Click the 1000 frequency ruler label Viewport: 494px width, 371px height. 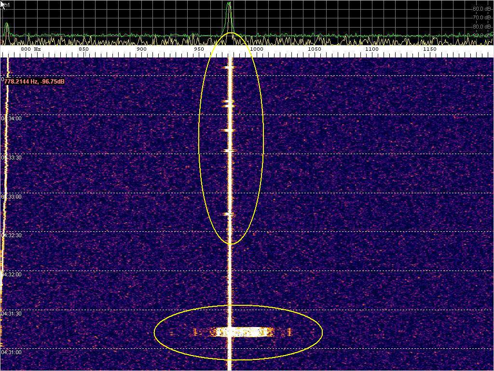tap(256, 49)
